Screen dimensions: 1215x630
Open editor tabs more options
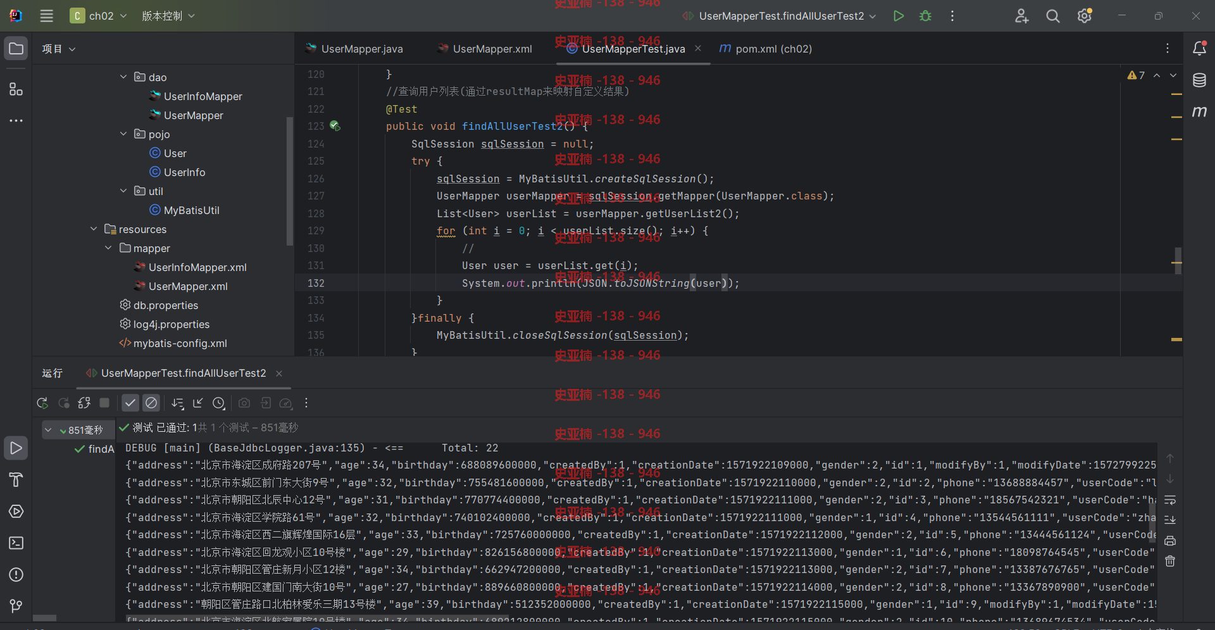(1168, 49)
